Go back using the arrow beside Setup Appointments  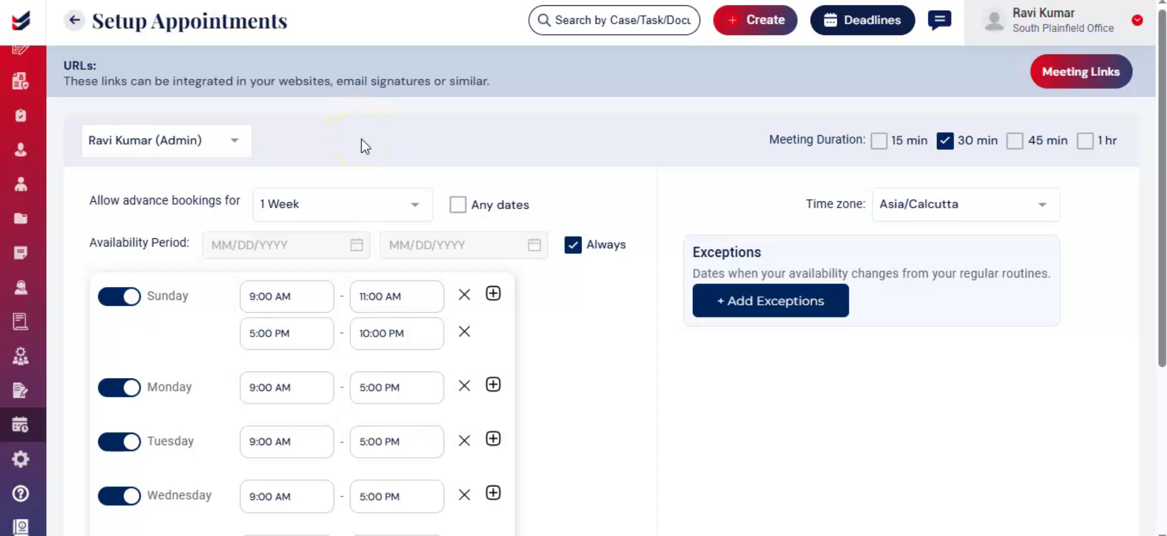pyautogui.click(x=74, y=20)
